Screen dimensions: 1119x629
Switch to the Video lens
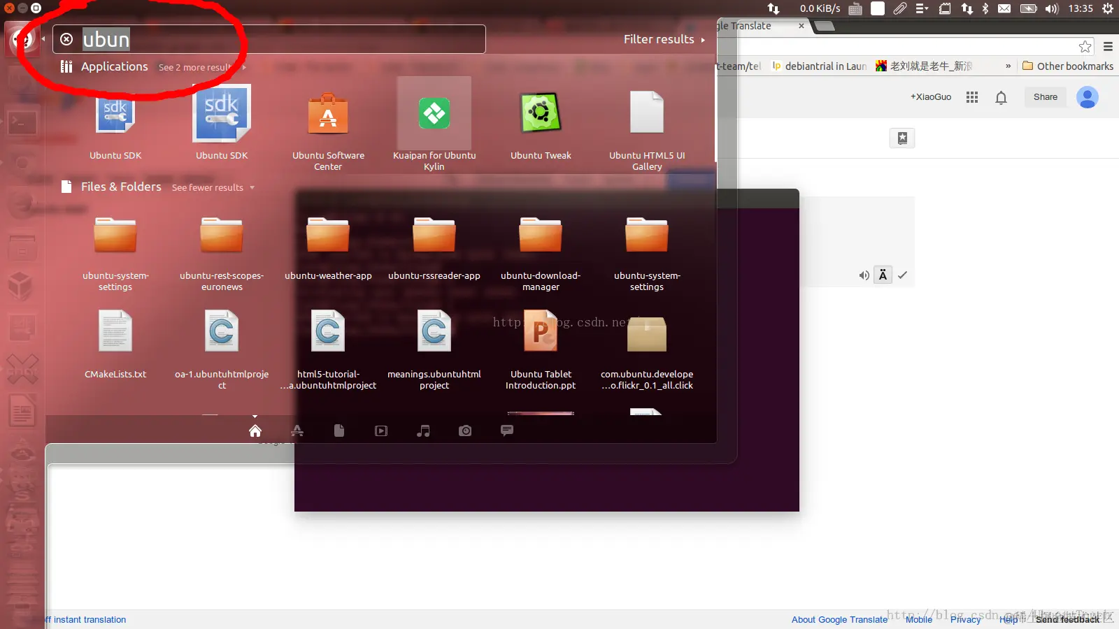[381, 431]
